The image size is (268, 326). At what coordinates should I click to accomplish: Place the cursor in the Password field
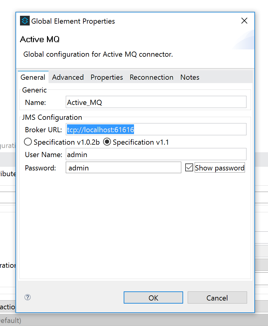[123, 167]
